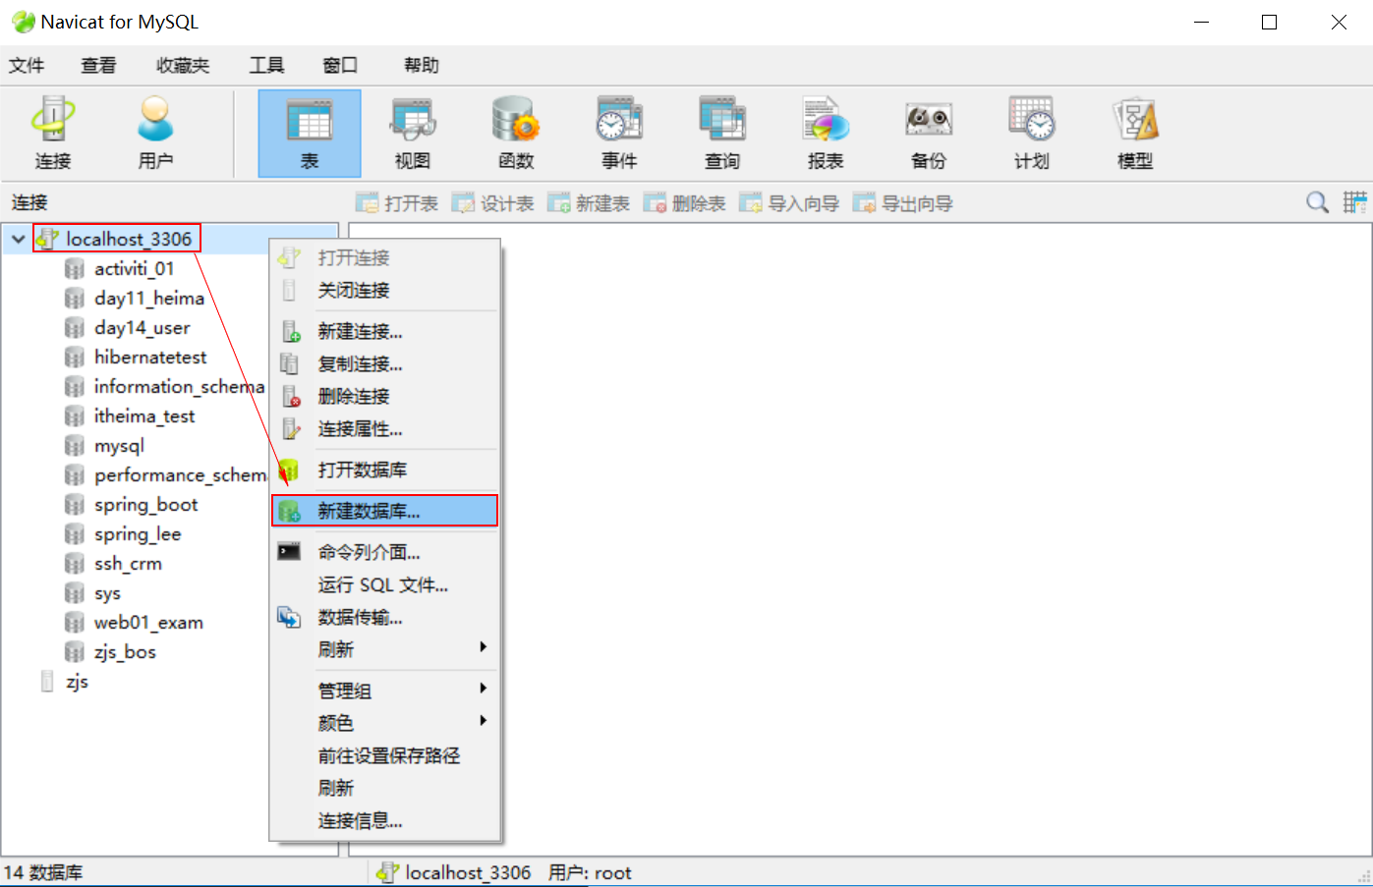Open the 工具 tools menu
Screen dimensions: 1373x887
pos(266,65)
